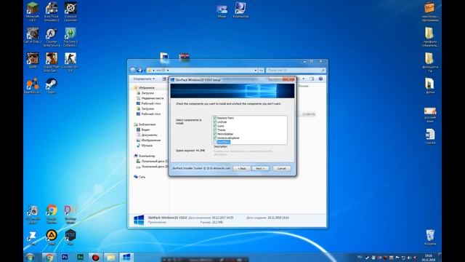
Task: Click the Explorer Back navigation button
Action: [133, 71]
